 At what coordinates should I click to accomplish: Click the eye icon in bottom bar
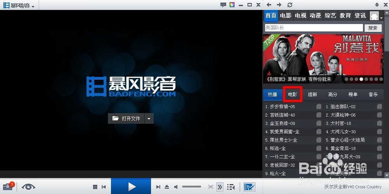tap(28, 187)
